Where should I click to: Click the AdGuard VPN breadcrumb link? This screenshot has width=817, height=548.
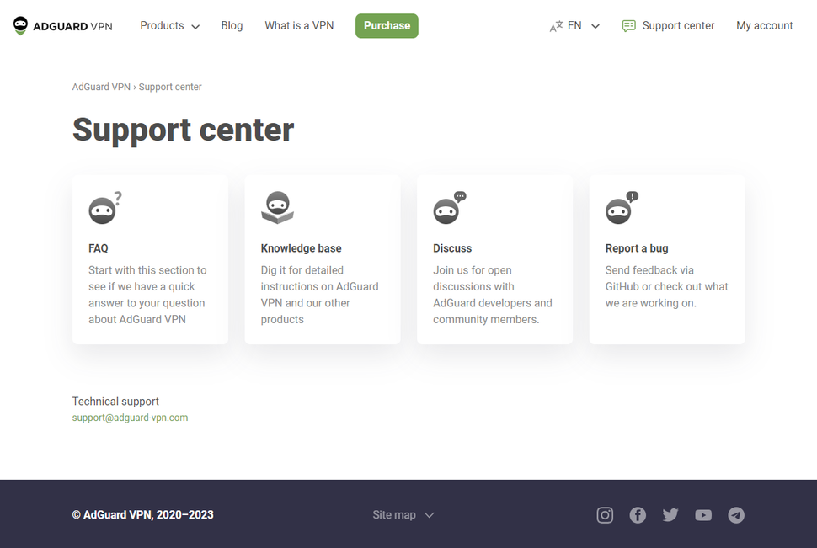101,87
